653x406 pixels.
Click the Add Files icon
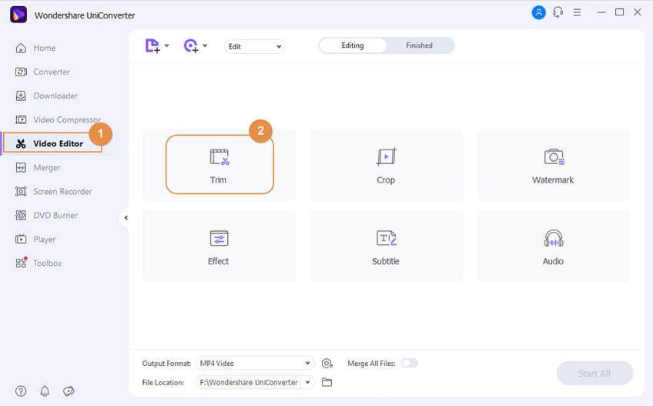coord(152,46)
